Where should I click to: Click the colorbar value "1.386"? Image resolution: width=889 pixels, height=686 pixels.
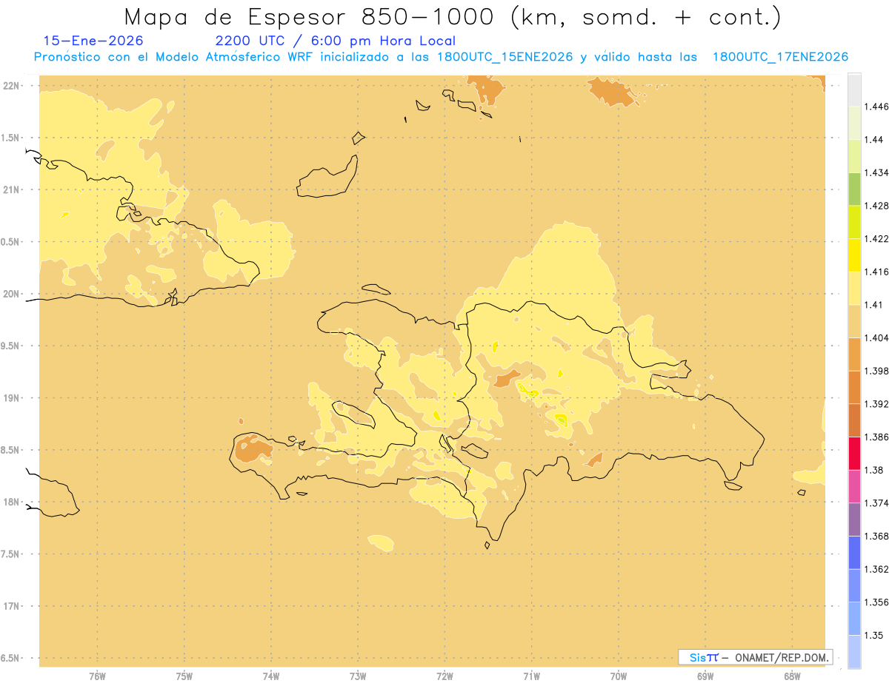878,437
